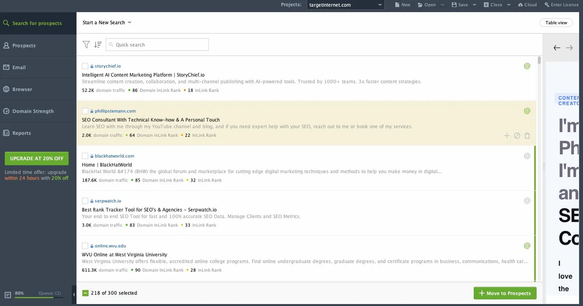This screenshot has width=583, height=306.
Task: Click the panel splitter handle before preview
Action: [544, 166]
